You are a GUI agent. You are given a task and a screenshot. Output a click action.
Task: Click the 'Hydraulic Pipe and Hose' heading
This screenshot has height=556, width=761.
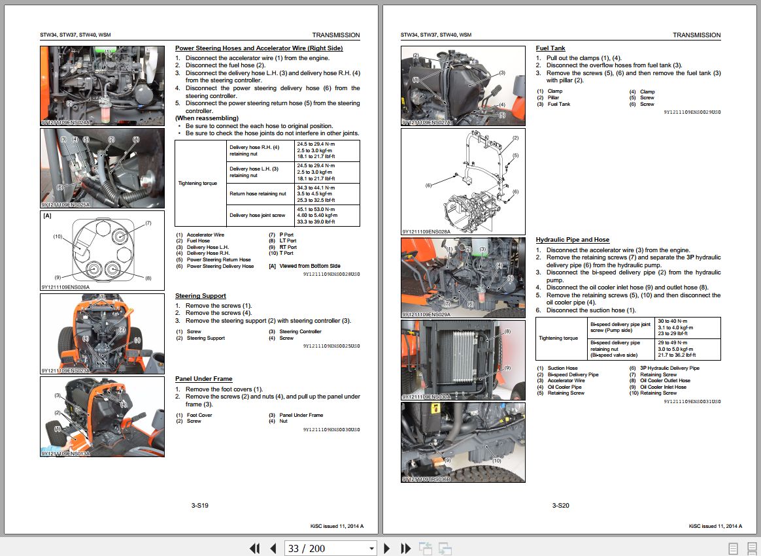573,240
